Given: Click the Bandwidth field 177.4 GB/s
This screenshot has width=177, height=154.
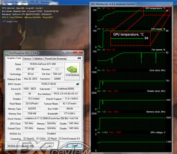Looking at the screenshot, I should (69, 114).
